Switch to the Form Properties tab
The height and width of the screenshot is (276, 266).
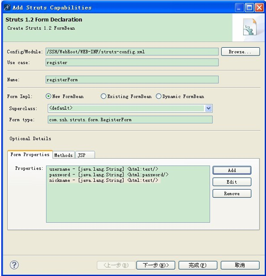tap(30, 154)
